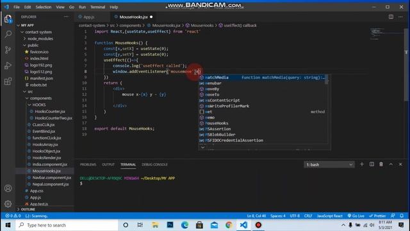This screenshot has width=410, height=231.
Task: Open the Selection menu
Action: point(44,7)
